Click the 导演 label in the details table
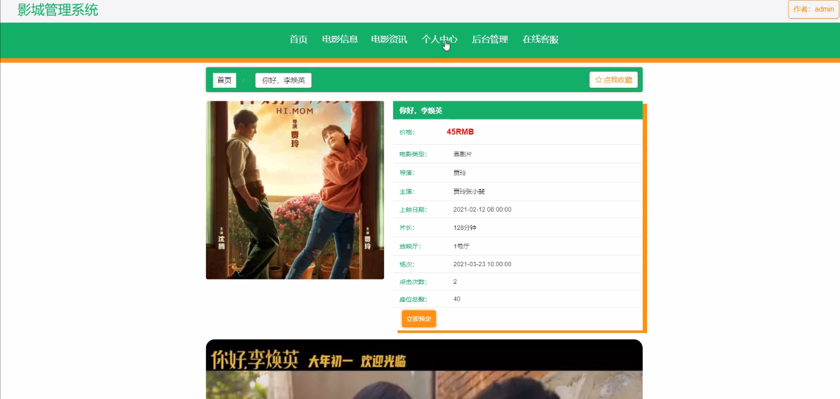The image size is (840, 399). 407,173
